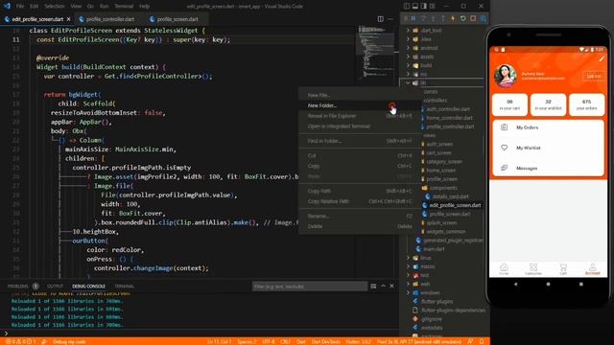Screen dimensions: 614x345
Task: Tap the profile avatar in emulator
Action: 506,76
